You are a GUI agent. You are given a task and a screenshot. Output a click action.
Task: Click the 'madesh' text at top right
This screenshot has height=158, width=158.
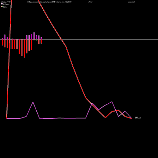(x=131, y=2)
